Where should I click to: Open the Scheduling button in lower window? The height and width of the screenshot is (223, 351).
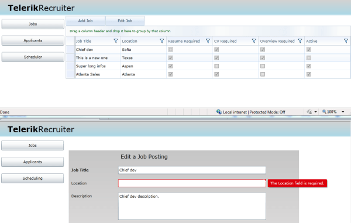click(x=32, y=178)
